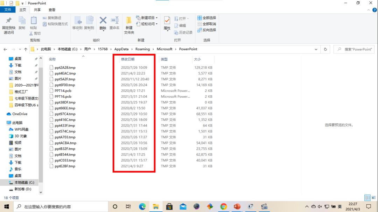Click Paste Shortcut (粘贴快捷方式)
378x212 pixels.
(x=55, y=24)
